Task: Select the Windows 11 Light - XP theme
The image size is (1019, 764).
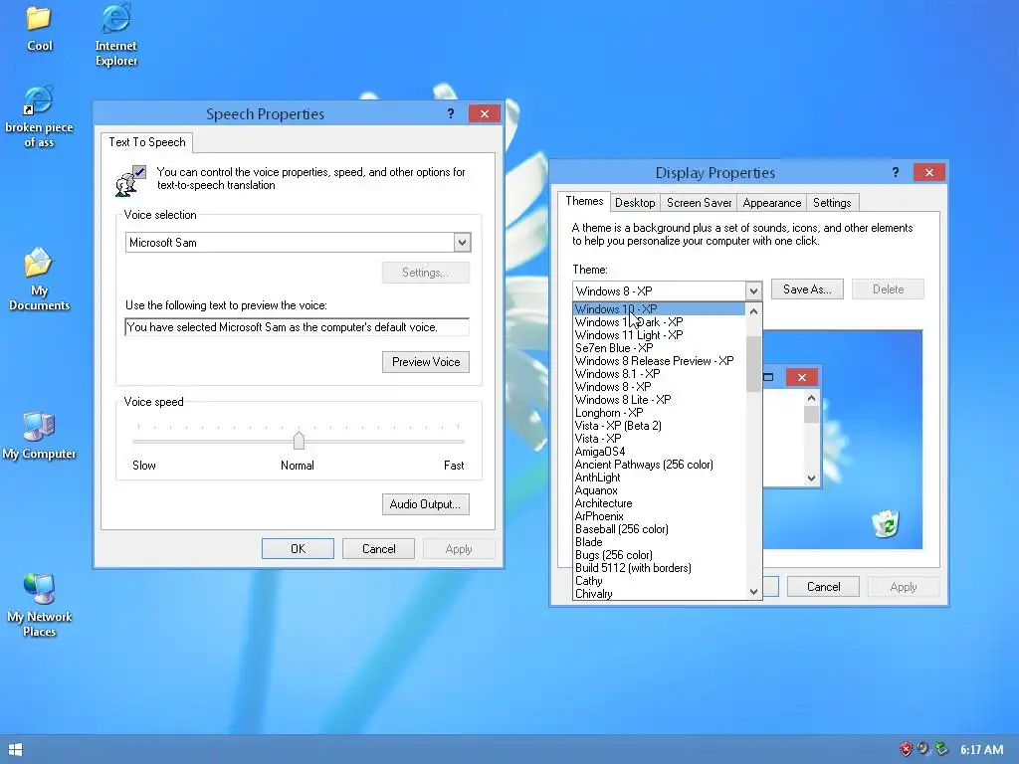Action: point(659,335)
